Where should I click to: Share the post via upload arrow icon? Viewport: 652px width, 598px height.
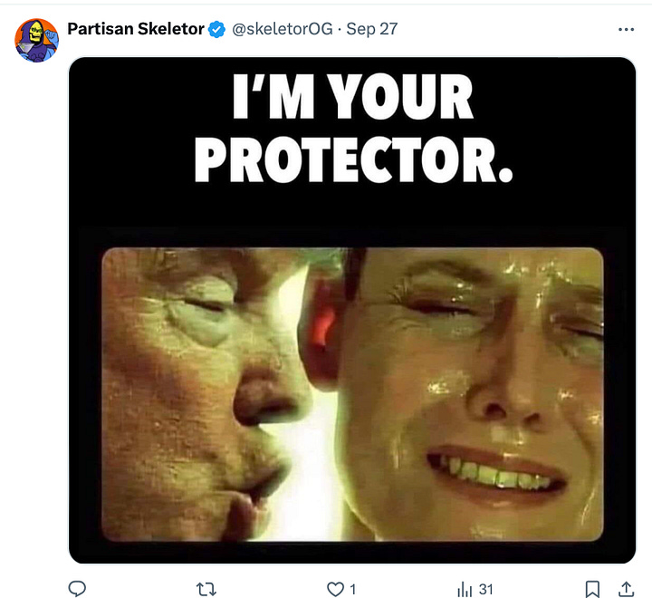pyautogui.click(x=626, y=589)
